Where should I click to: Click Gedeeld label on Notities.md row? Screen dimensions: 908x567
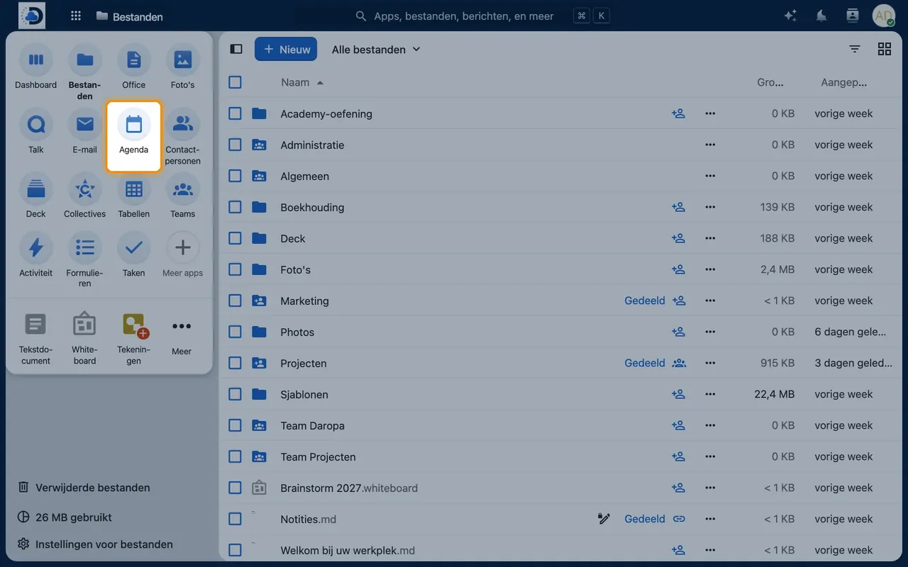click(645, 519)
